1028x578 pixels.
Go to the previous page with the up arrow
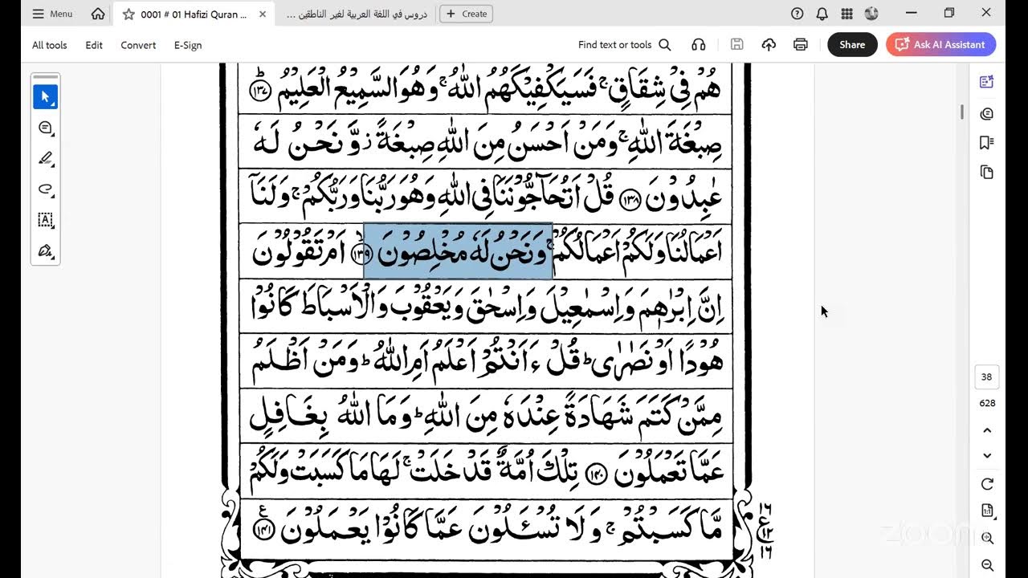pos(987,430)
